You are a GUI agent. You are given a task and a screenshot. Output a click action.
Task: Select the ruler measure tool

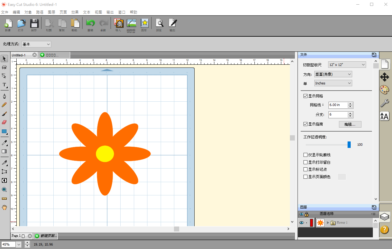(4, 198)
